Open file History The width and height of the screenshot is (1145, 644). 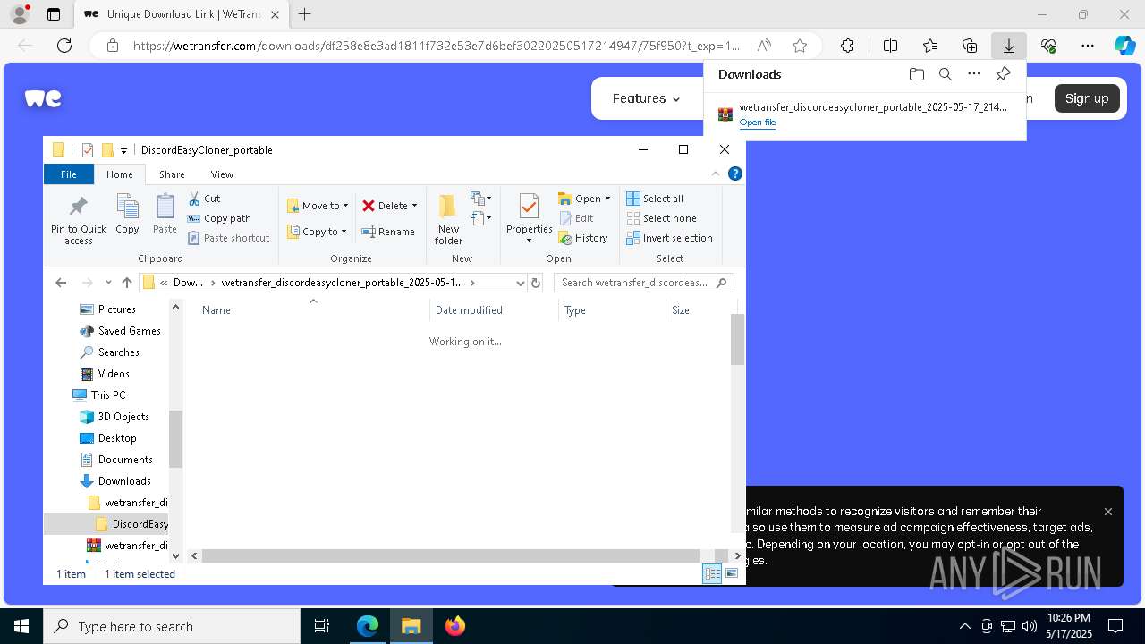583,238
